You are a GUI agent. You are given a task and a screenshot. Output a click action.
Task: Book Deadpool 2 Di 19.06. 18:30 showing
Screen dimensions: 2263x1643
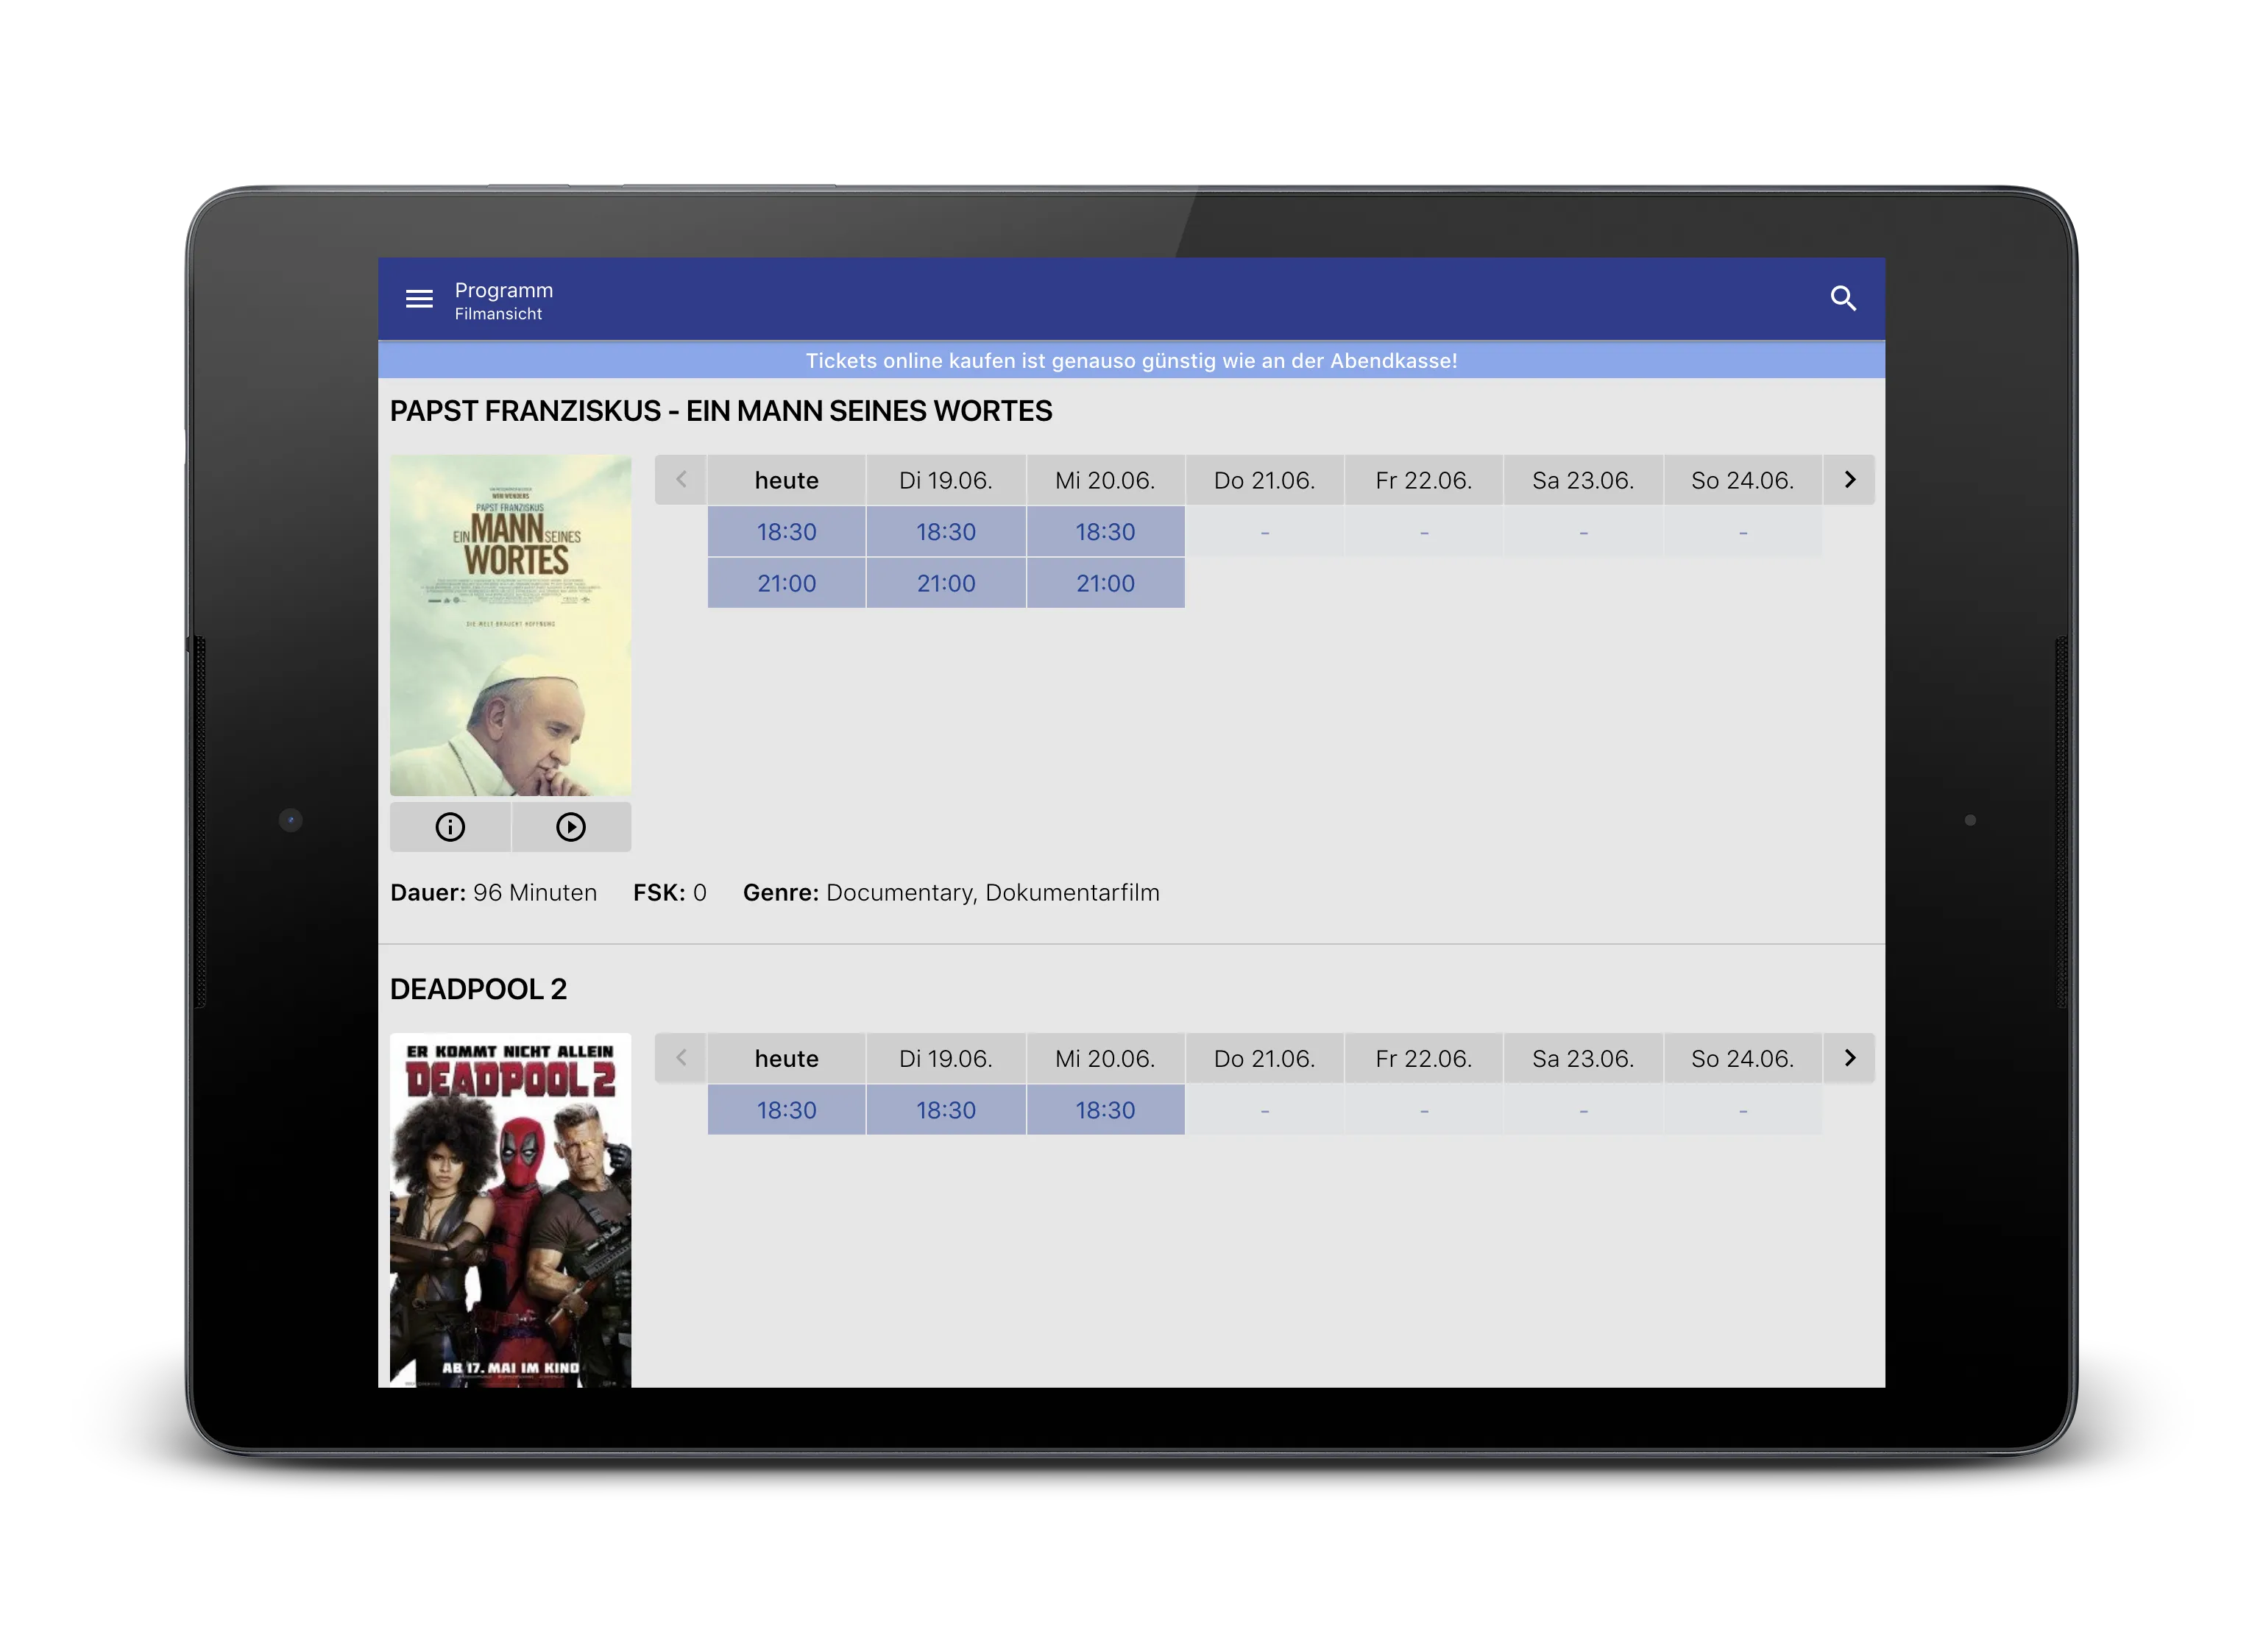946,1110
